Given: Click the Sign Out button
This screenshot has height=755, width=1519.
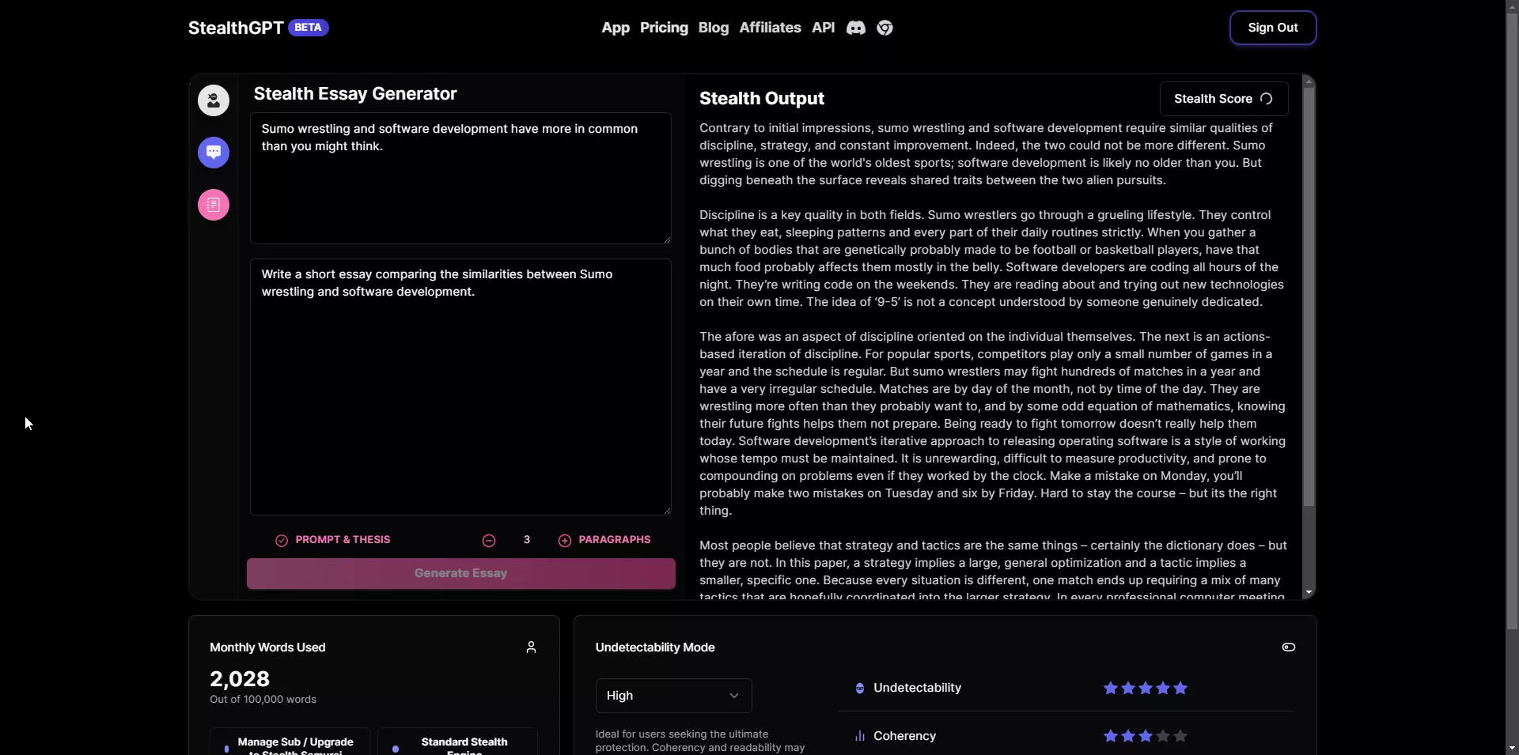Looking at the screenshot, I should (1272, 28).
